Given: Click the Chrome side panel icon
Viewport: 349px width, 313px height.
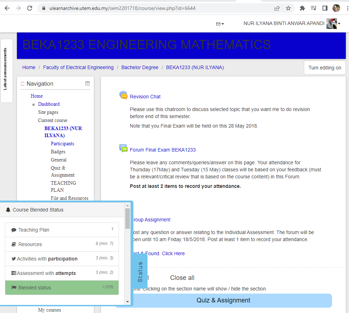Looking at the screenshot, I should tap(325, 8).
